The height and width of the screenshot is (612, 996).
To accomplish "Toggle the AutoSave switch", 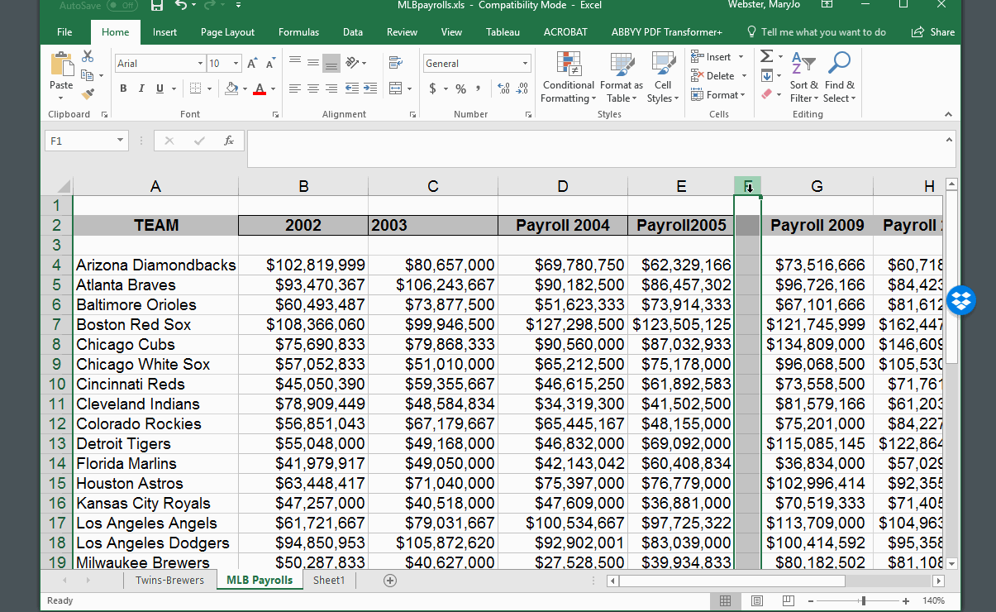I will (122, 5).
